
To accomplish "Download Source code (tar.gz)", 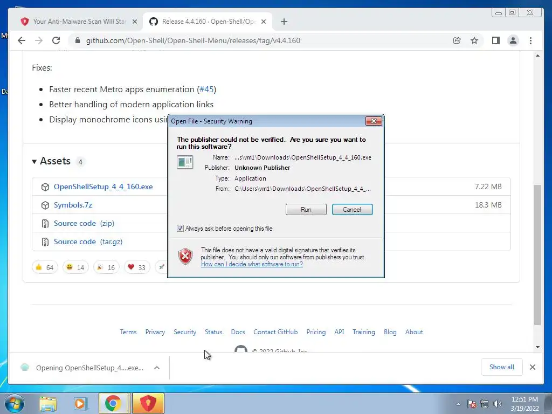I will coord(88,241).
